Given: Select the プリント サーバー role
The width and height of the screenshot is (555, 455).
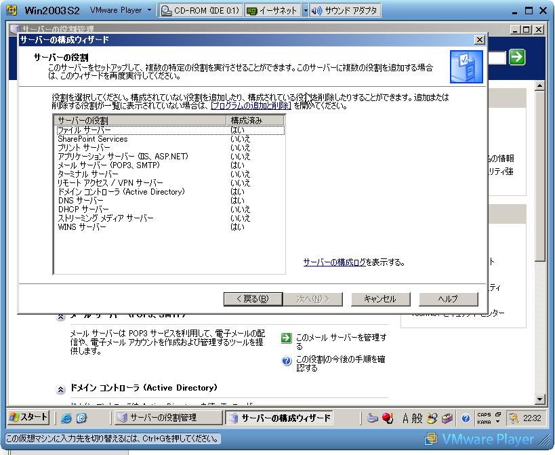Looking at the screenshot, I should pyautogui.click(x=170, y=148).
